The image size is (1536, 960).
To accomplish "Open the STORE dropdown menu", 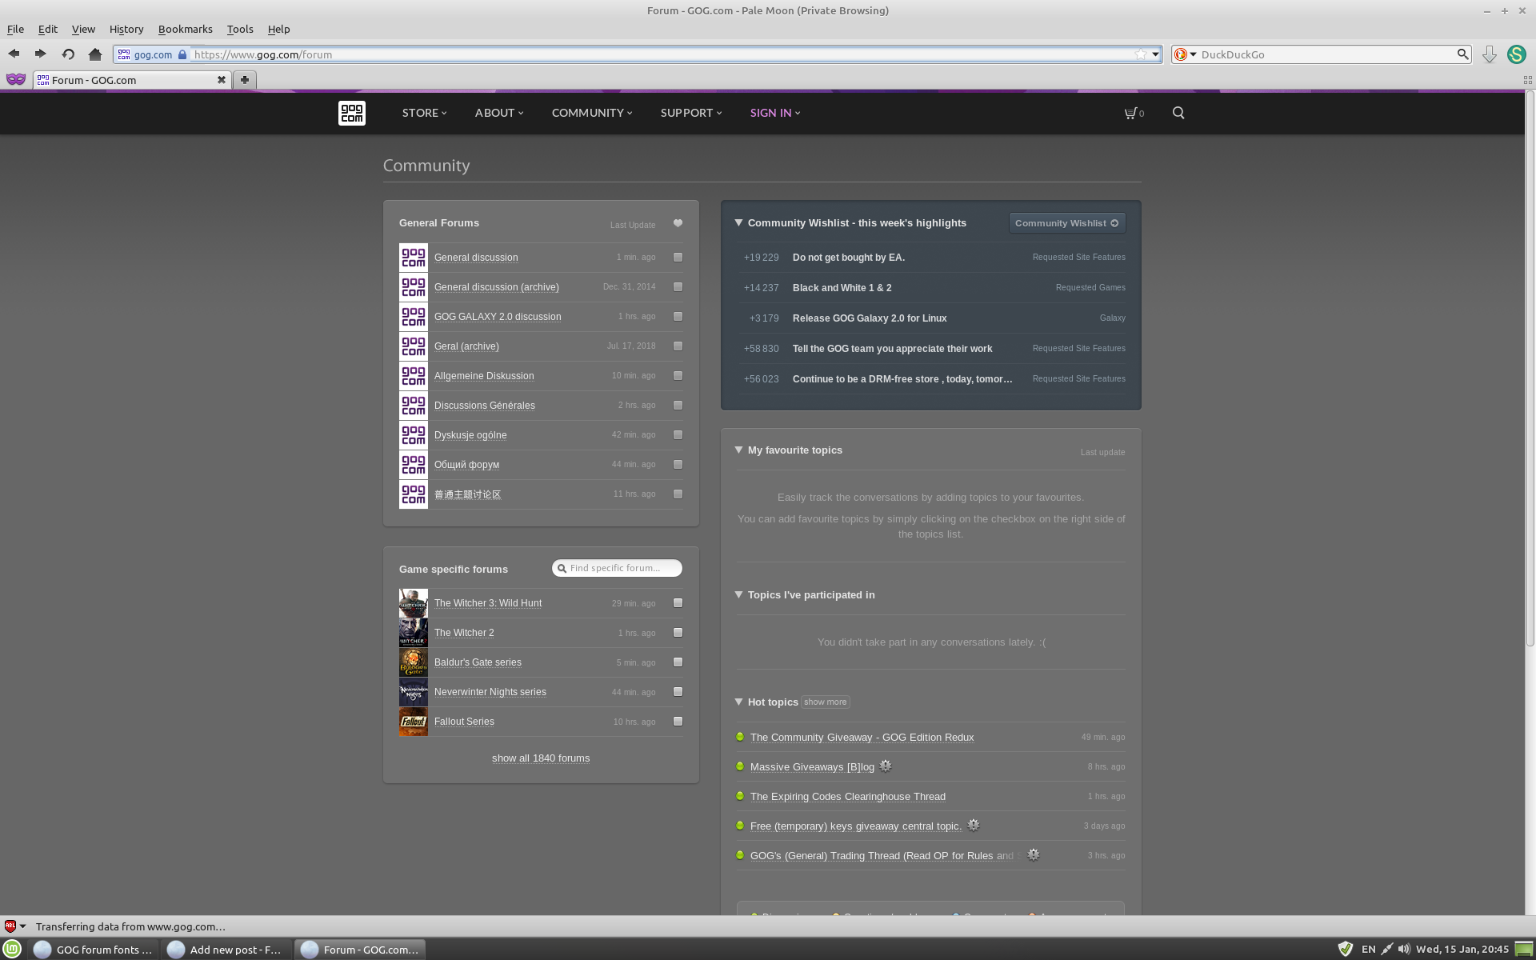I will (424, 113).
